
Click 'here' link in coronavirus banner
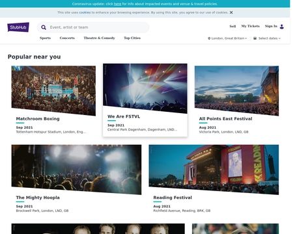tap(117, 4)
